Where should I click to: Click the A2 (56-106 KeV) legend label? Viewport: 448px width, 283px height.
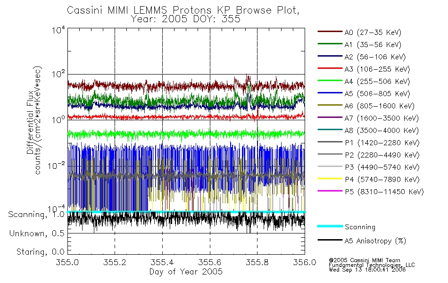(x=375, y=57)
